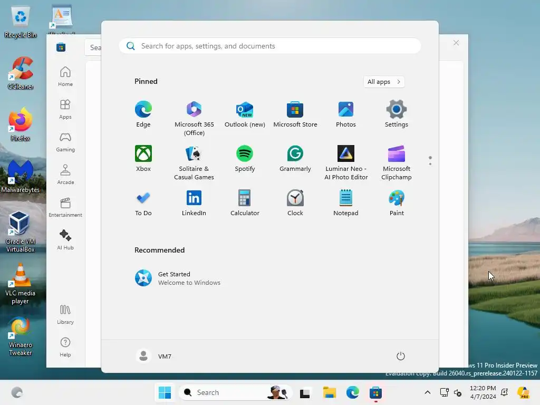Open Entertainment section in Microsoft Store
The height and width of the screenshot is (405, 540).
point(65,207)
